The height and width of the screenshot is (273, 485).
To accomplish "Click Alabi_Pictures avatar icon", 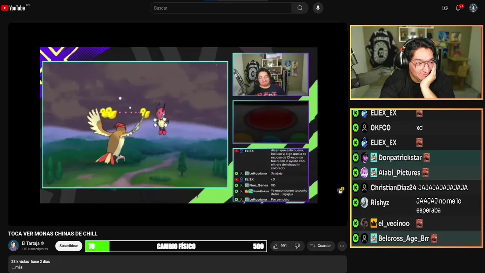I will (x=364, y=173).
